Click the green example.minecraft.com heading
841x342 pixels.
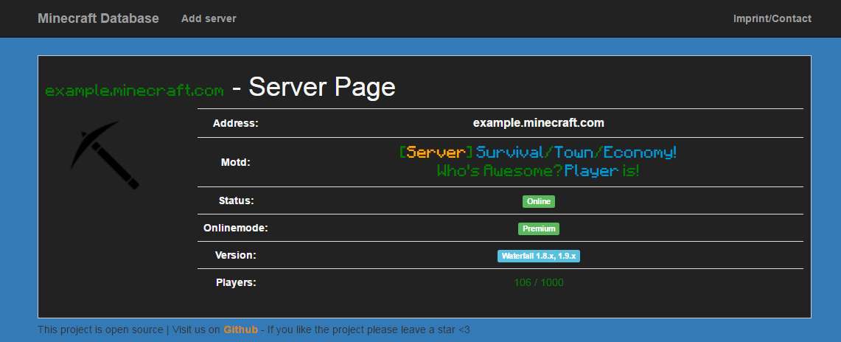(135, 90)
